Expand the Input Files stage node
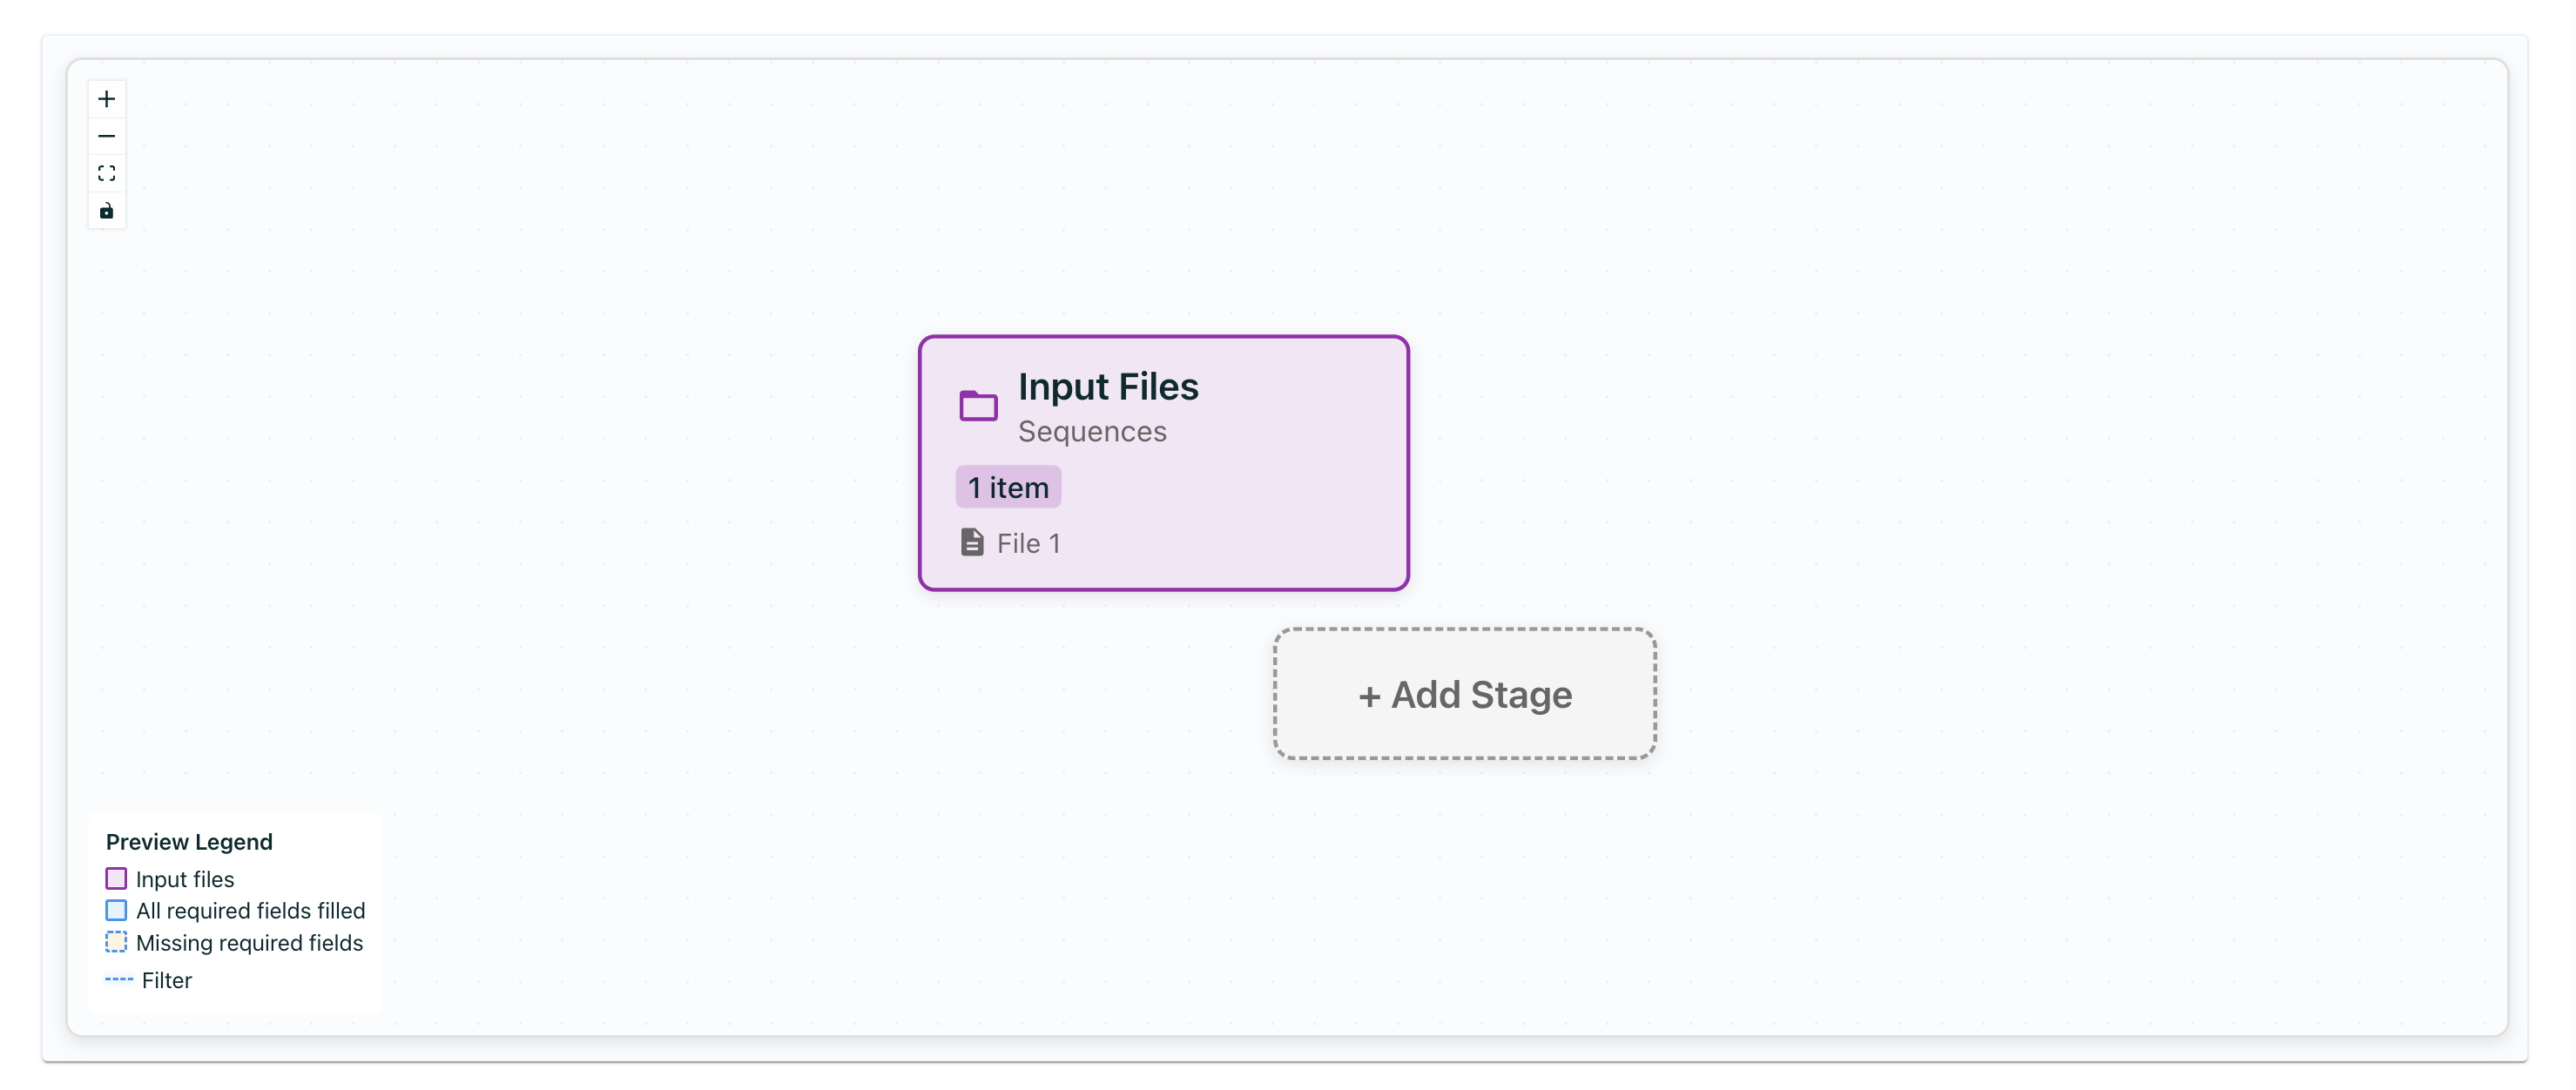The width and height of the screenshot is (2576, 1090). click(1164, 463)
